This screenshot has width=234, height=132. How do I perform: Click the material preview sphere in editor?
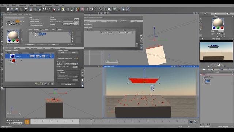13,36
